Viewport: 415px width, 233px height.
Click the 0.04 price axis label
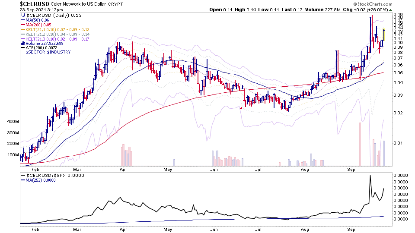coord(398,82)
